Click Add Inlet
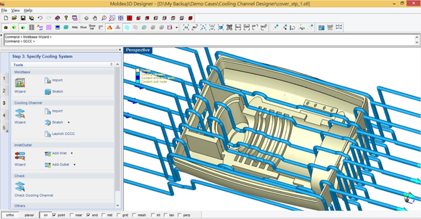421x219 pixels. pos(56,153)
